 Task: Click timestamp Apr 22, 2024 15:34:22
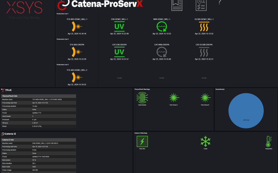[77, 85]
